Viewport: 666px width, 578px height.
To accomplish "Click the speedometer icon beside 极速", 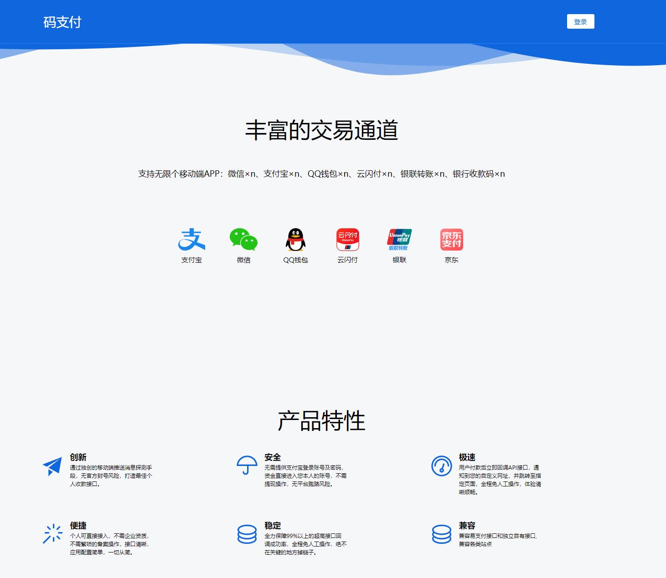I will click(x=441, y=465).
